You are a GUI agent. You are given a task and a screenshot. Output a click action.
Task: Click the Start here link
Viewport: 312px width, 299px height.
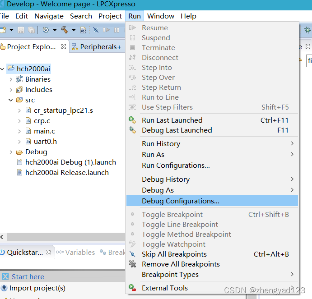pyautogui.click(x=28, y=277)
